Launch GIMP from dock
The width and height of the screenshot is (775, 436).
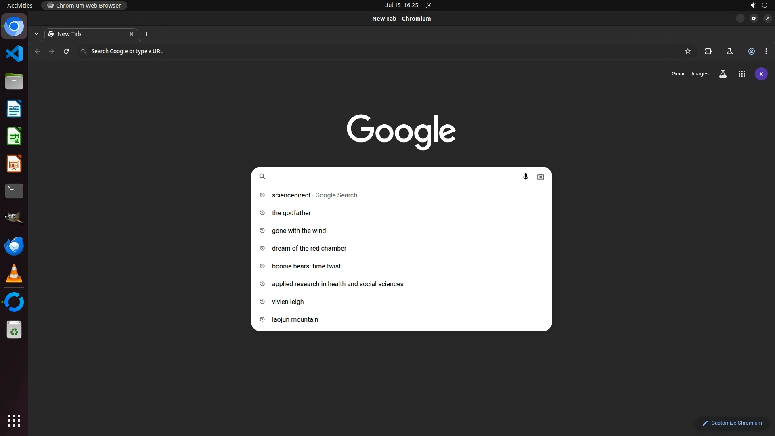pos(14,218)
